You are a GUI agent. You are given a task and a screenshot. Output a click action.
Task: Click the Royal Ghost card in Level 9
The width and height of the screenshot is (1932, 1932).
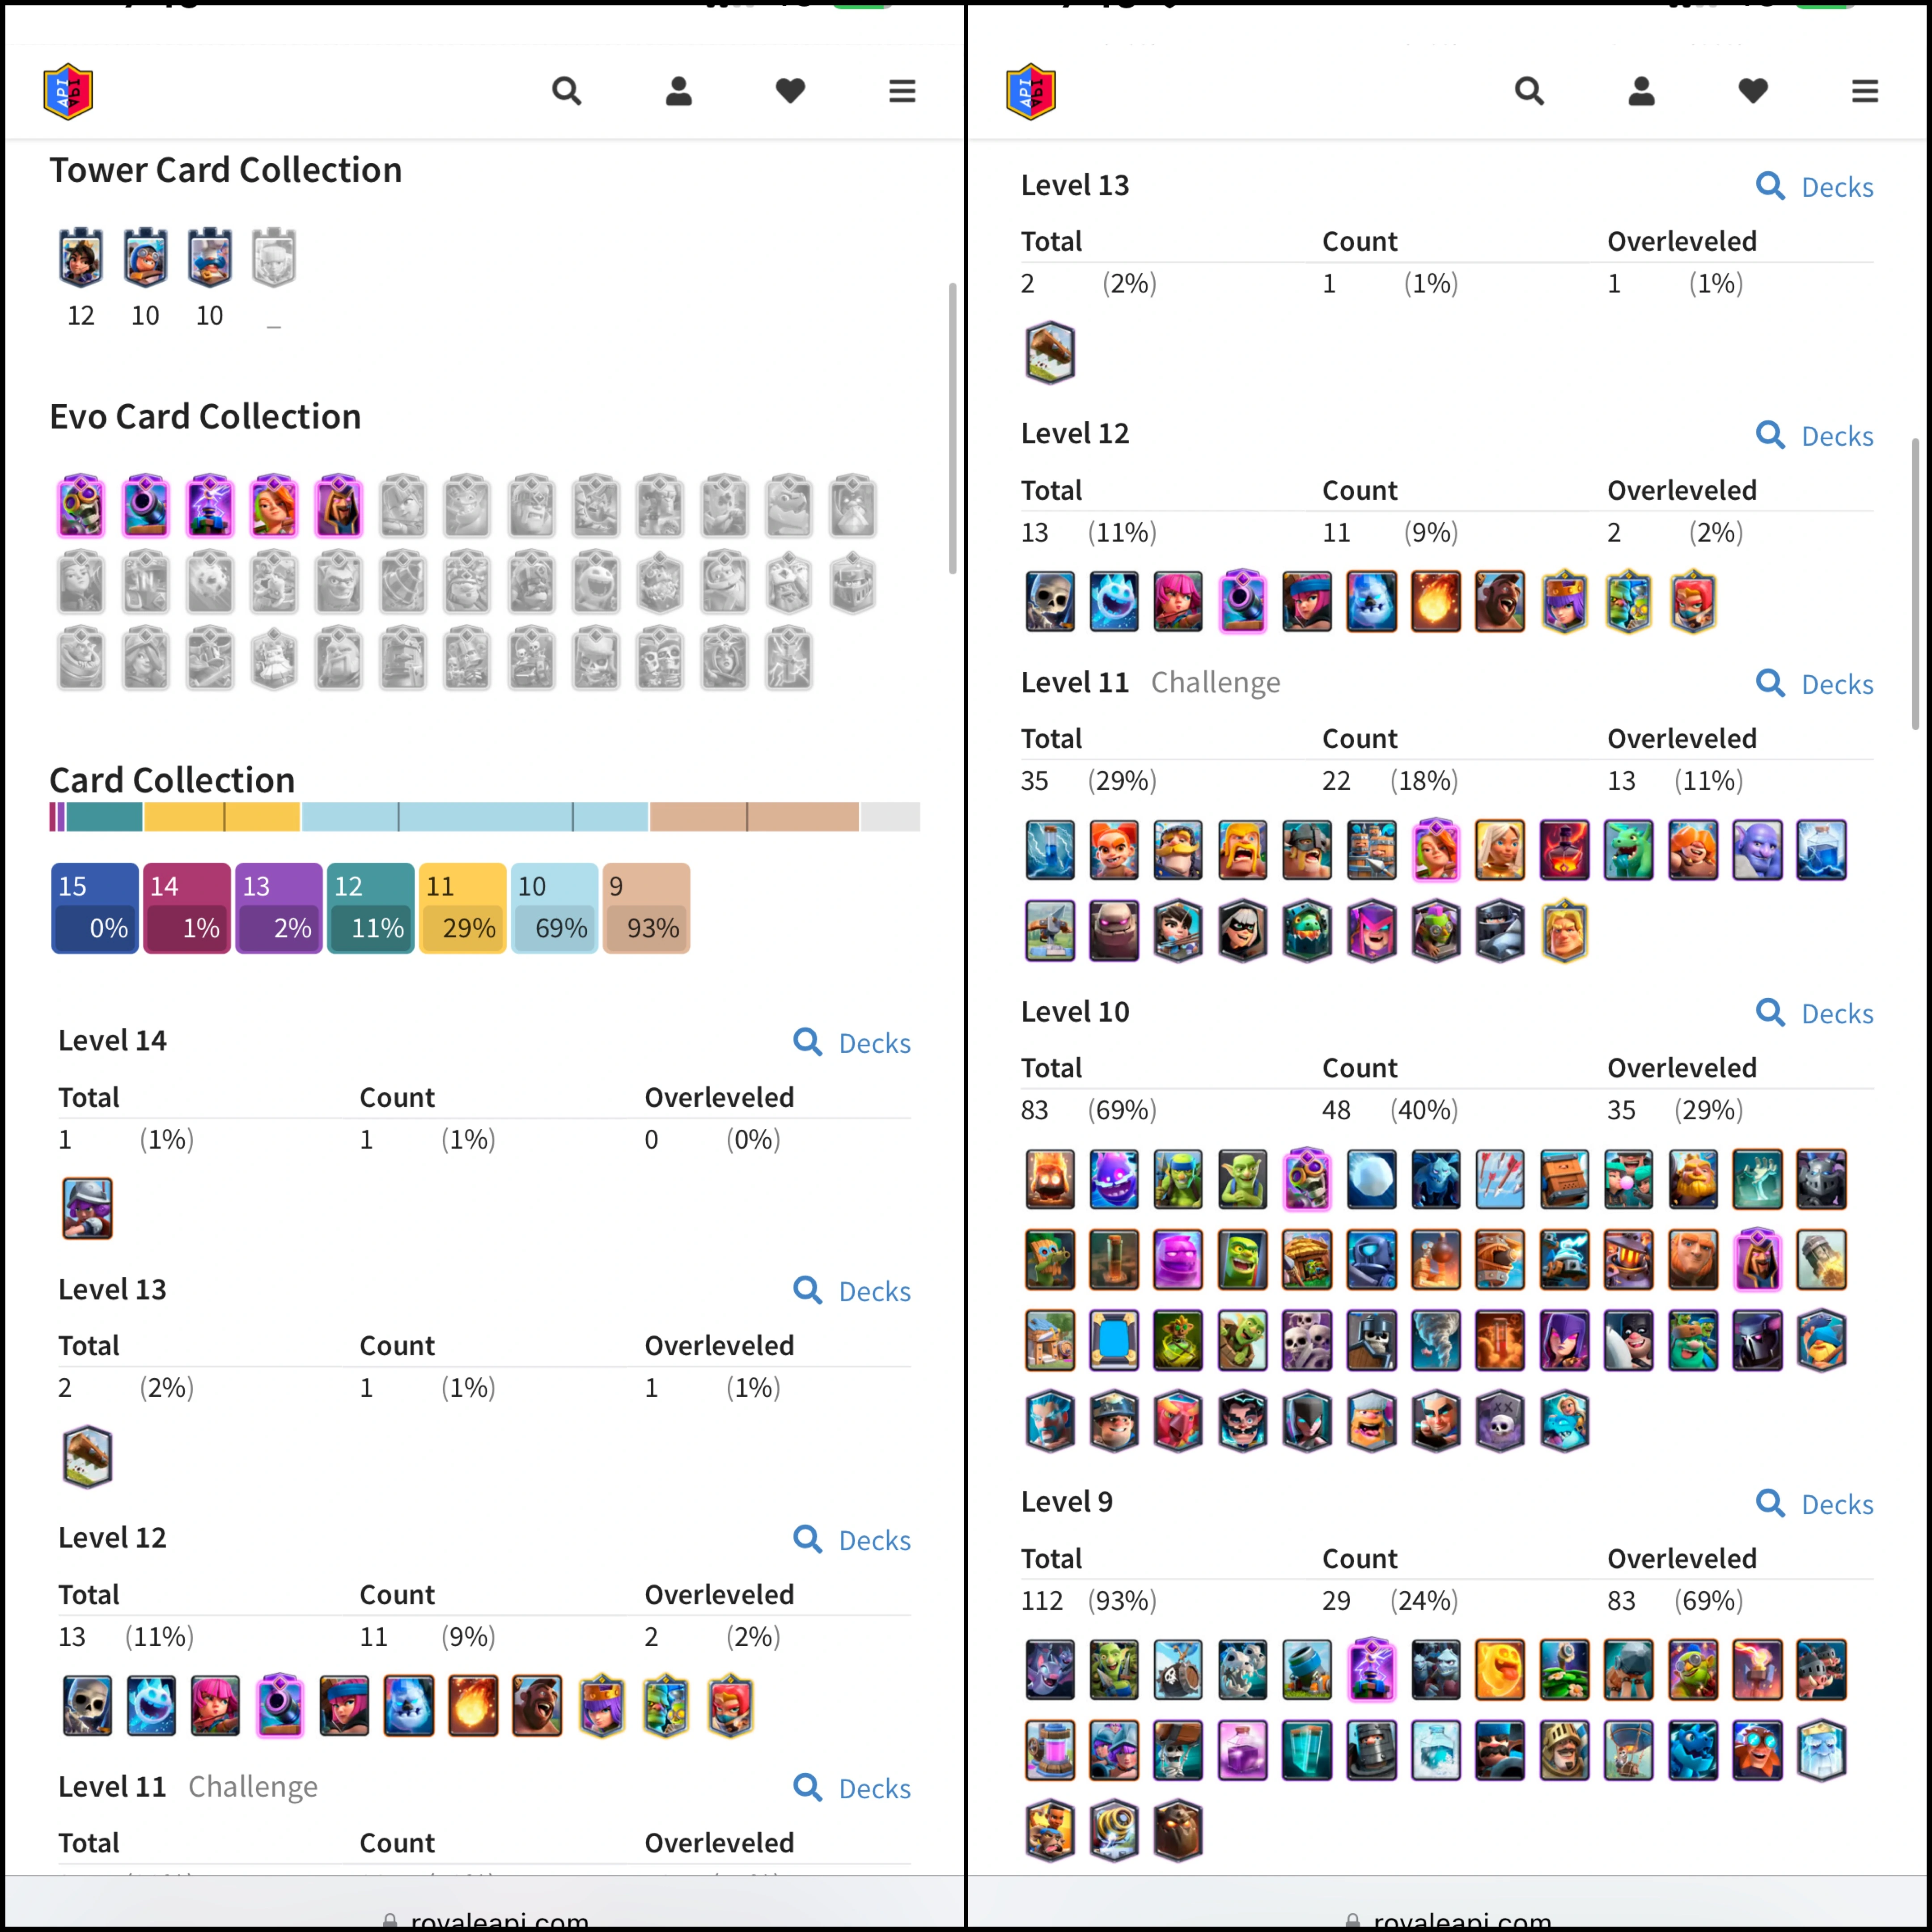click(1820, 1750)
